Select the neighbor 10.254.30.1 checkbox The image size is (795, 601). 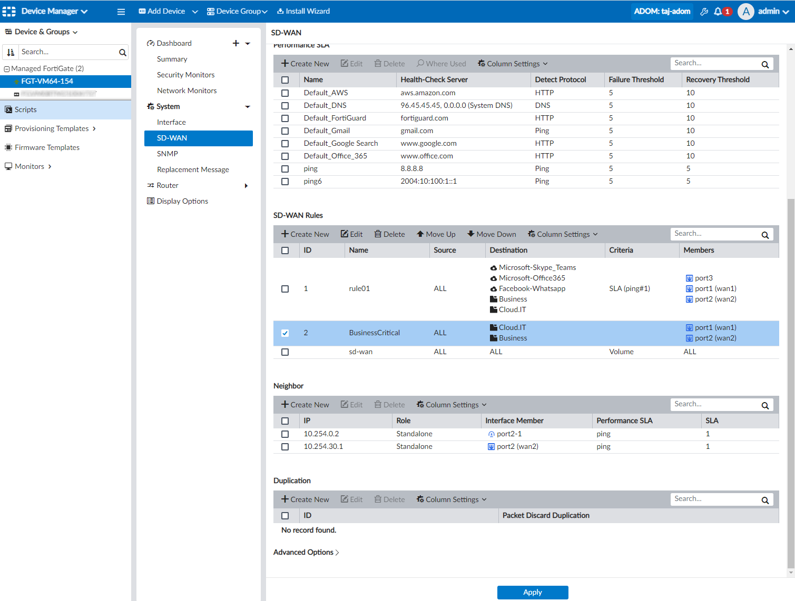(x=285, y=446)
